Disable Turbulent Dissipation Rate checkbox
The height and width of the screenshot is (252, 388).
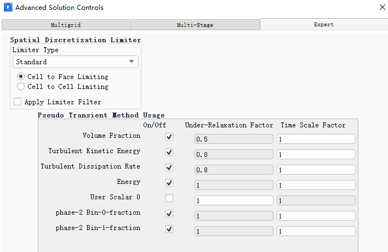pos(169,167)
